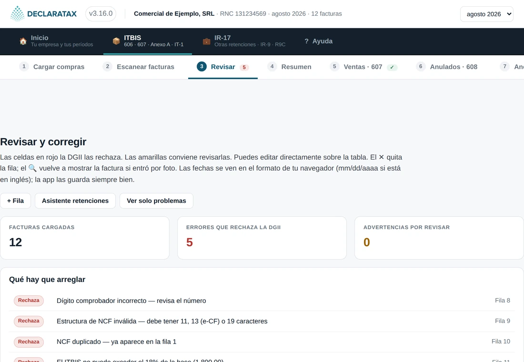
Task: Switch to the Cargar compras step
Action: [x=52, y=67]
